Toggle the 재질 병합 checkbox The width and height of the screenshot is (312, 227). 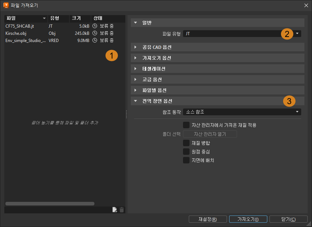point(186,143)
